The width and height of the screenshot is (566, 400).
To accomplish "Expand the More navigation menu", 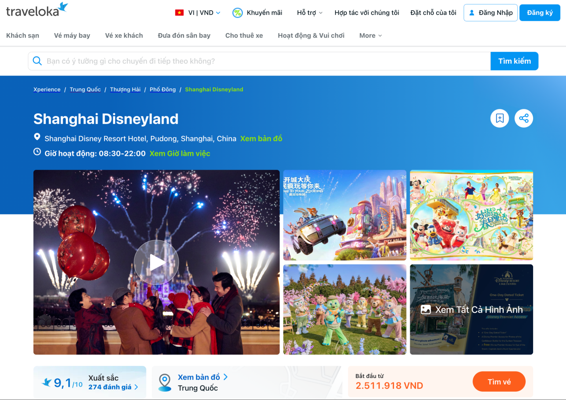I will pyautogui.click(x=370, y=35).
